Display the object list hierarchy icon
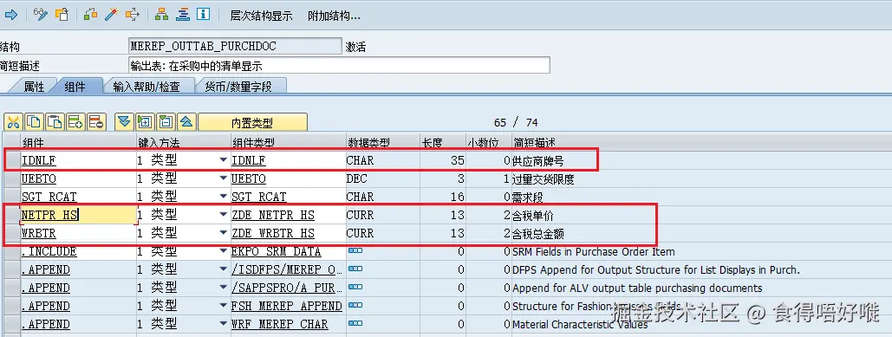This screenshot has width=892, height=337. [x=161, y=14]
